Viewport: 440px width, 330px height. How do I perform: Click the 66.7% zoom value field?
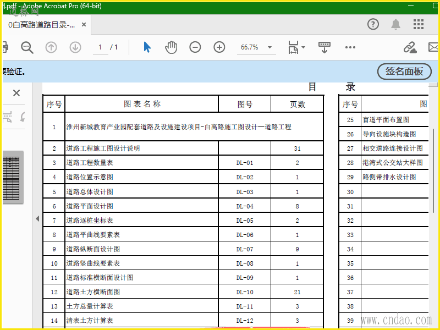click(x=251, y=47)
